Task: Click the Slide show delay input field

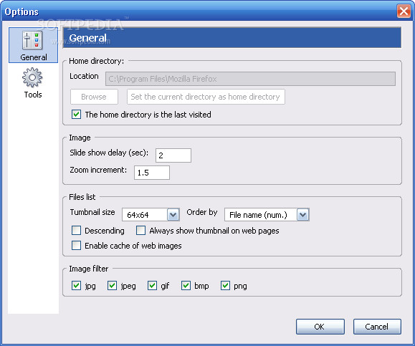Action: (173, 155)
